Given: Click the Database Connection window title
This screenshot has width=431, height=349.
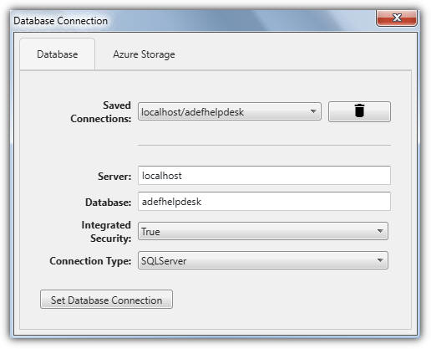Looking at the screenshot, I should point(60,21).
